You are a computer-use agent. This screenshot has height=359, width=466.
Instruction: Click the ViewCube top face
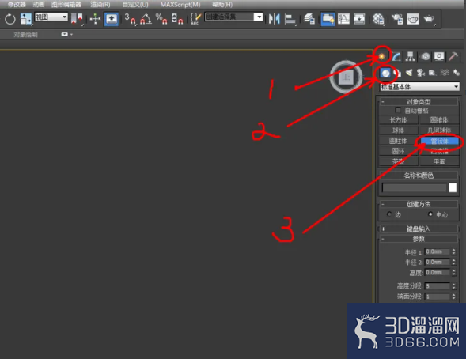[x=347, y=77]
